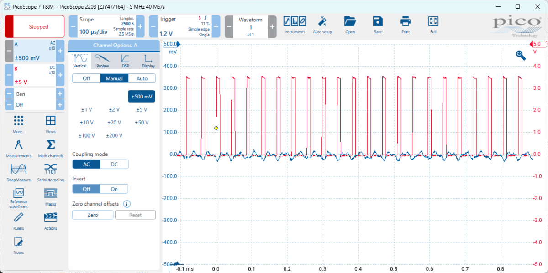Run Auto setup from toolbar
Viewport: 548px width, 273px height.
(322, 25)
